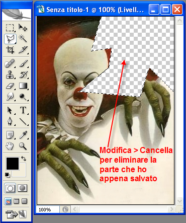Set Full Screen Mode without menu bar
Screen dimensions: 186x223
25,201
